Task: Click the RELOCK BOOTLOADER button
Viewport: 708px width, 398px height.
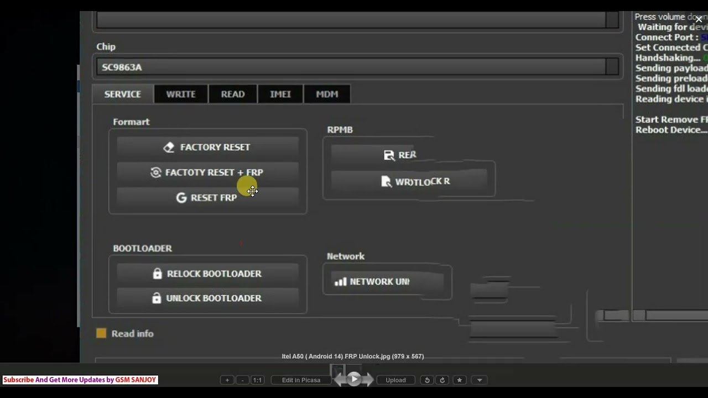Action: pos(207,274)
